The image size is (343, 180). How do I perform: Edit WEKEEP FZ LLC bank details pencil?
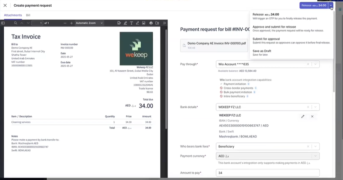(x=303, y=116)
